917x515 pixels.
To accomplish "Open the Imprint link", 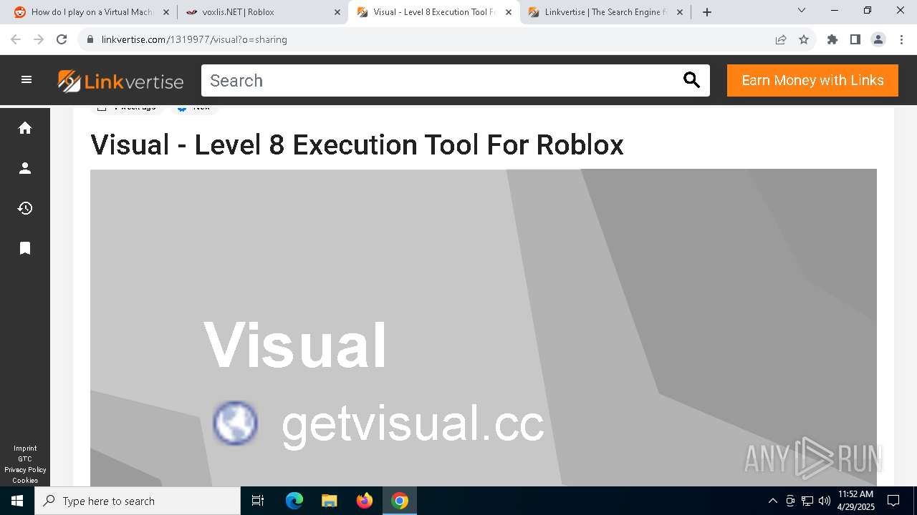I will click(x=25, y=448).
